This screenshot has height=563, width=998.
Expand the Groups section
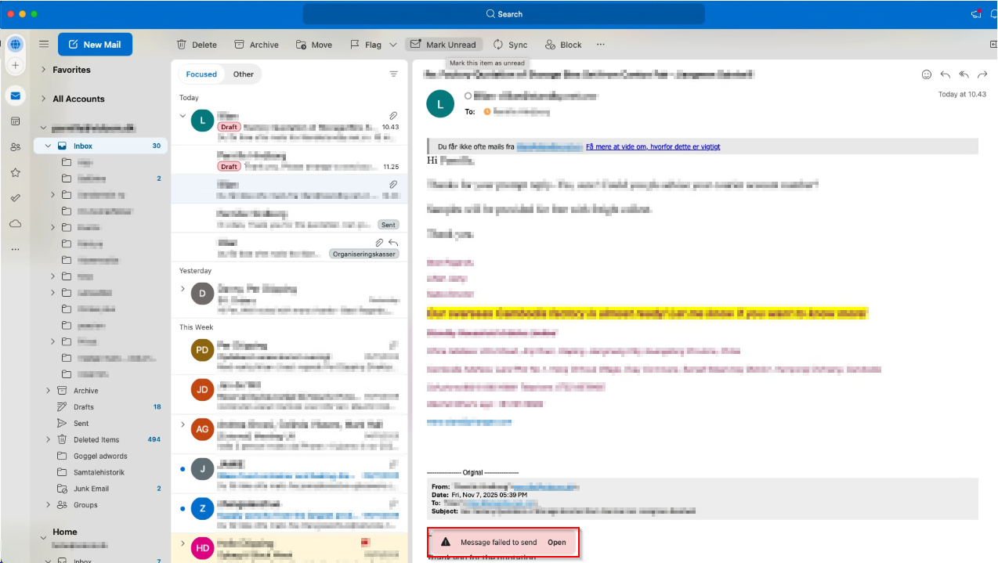tap(49, 505)
